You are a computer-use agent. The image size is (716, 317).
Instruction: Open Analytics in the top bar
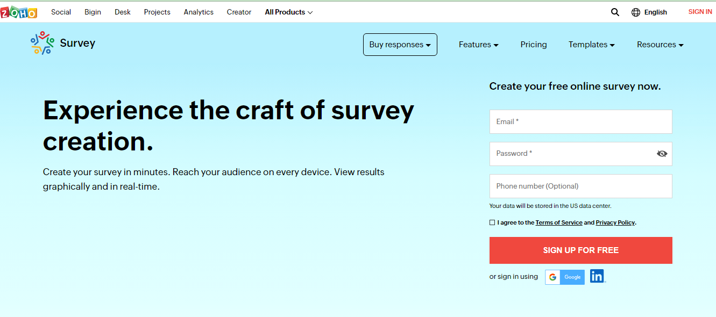[199, 12]
